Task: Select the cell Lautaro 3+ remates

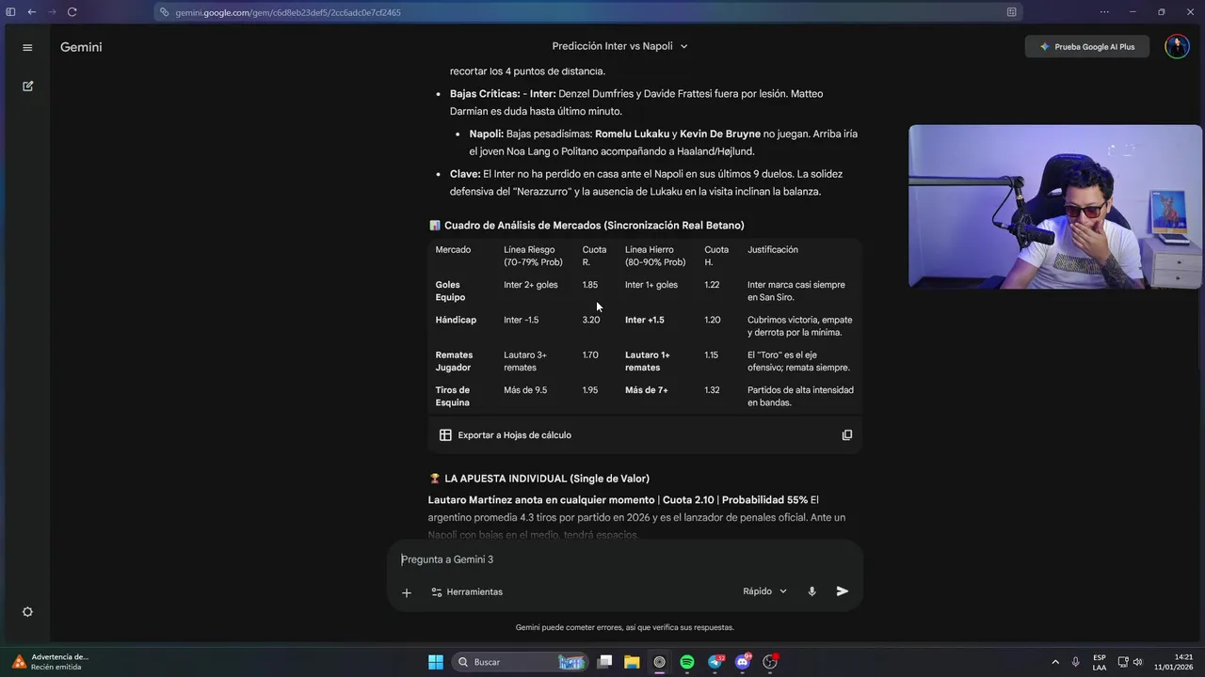Action: click(525, 361)
